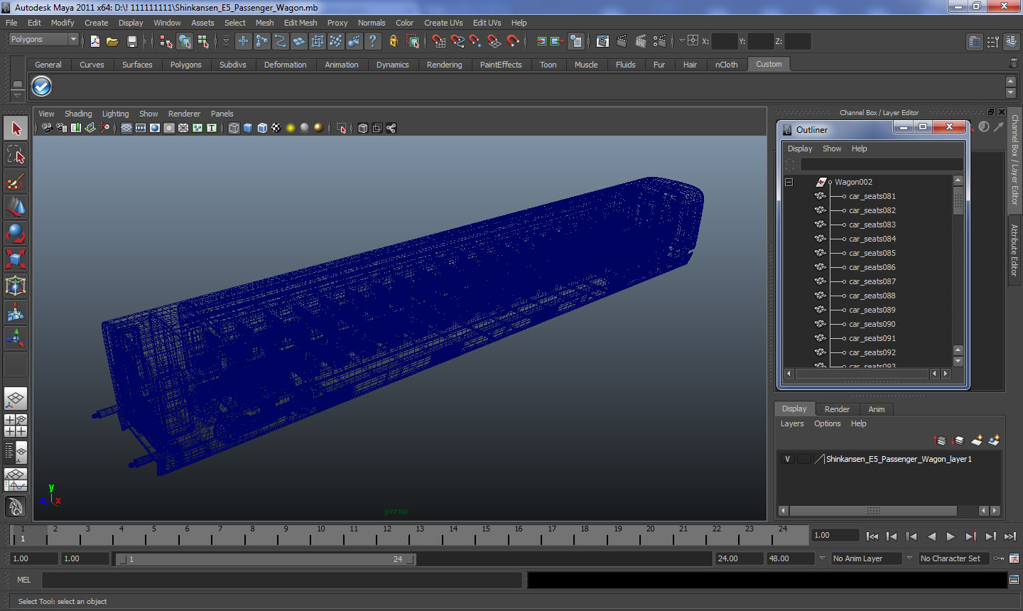Open the Outliner Show menu
The height and width of the screenshot is (611, 1023).
click(832, 148)
